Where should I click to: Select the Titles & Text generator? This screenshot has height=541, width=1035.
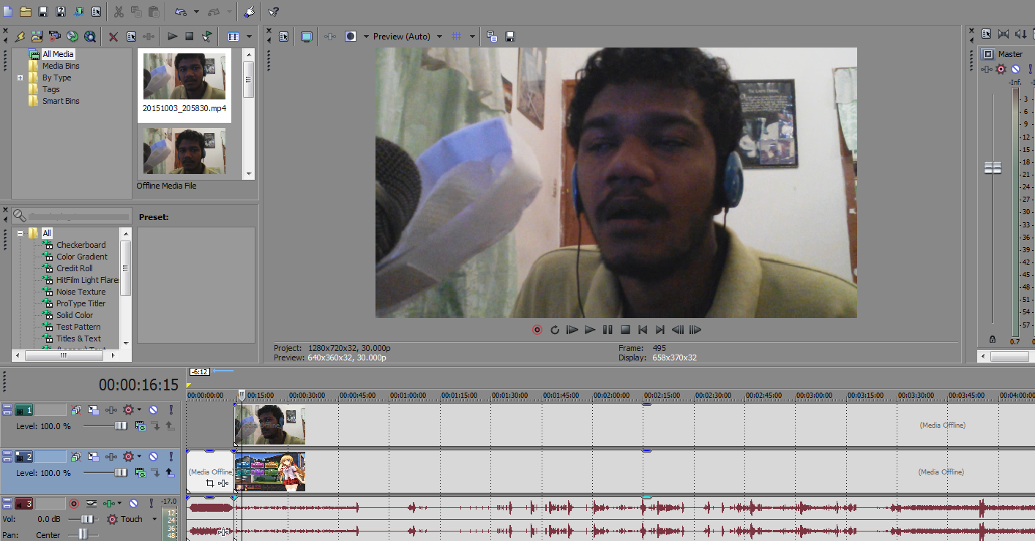78,338
